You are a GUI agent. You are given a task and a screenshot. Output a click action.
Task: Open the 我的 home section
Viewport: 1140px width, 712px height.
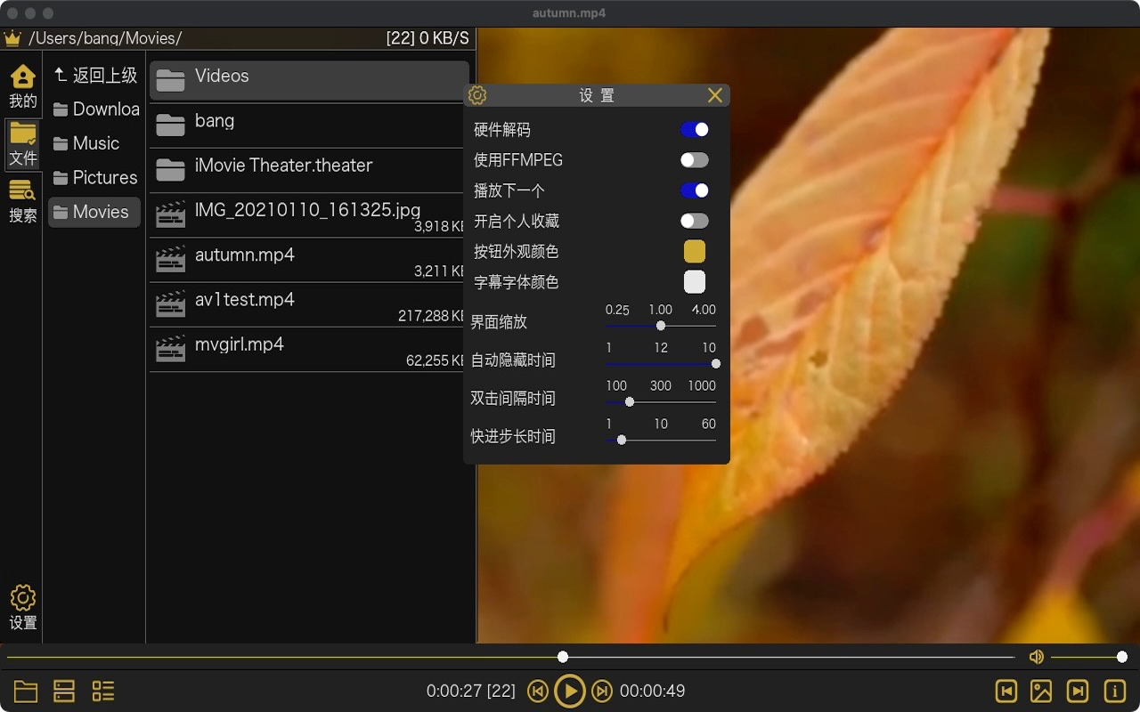tap(22, 86)
